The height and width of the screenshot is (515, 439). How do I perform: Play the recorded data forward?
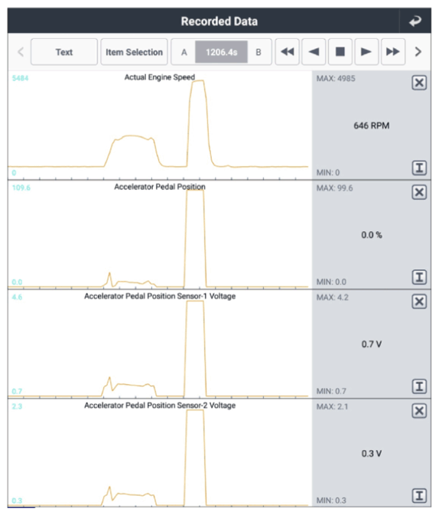pyautogui.click(x=366, y=52)
